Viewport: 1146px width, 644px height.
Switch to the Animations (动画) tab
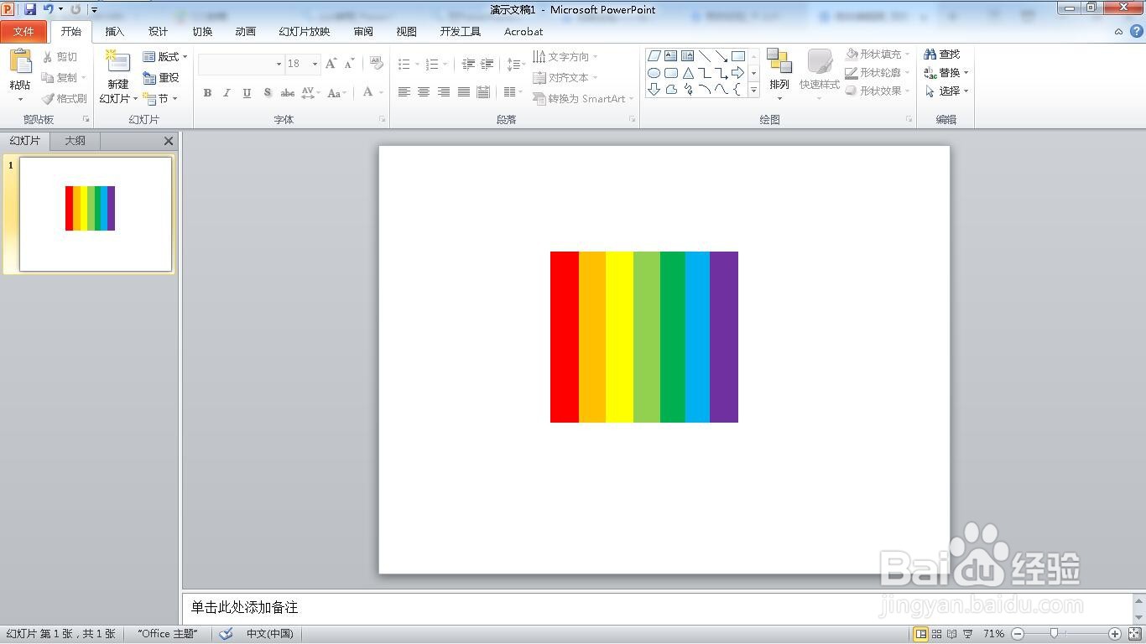point(245,32)
